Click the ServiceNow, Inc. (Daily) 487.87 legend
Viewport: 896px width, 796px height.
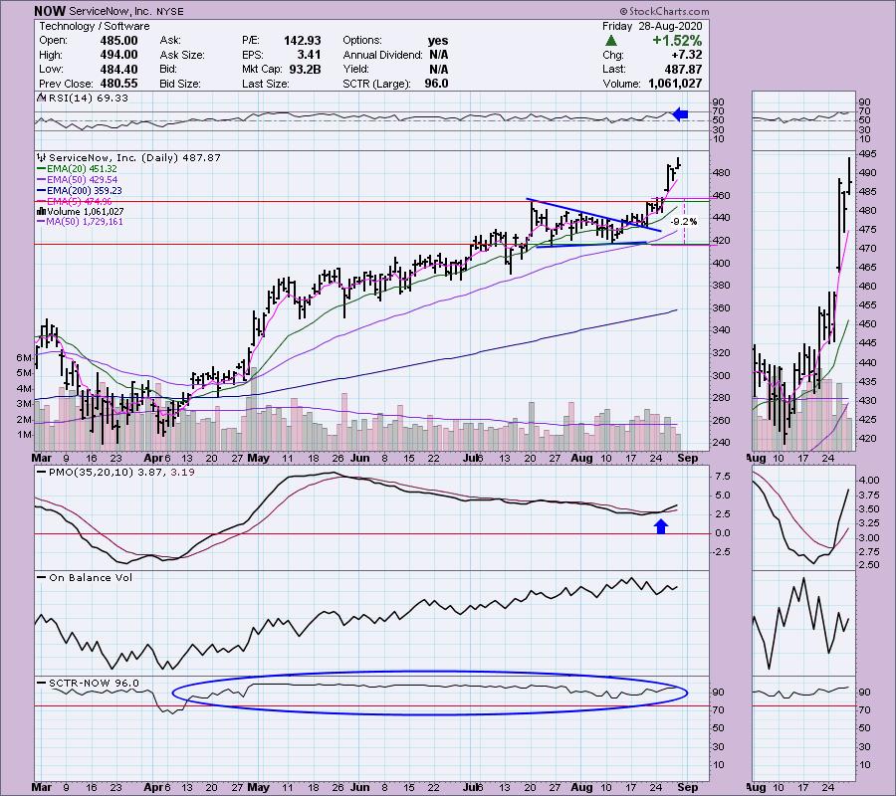point(134,157)
